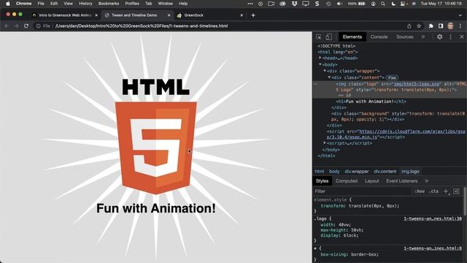This screenshot has height=263, width=467.
Task: Open the Bookmarks menu
Action: click(109, 4)
